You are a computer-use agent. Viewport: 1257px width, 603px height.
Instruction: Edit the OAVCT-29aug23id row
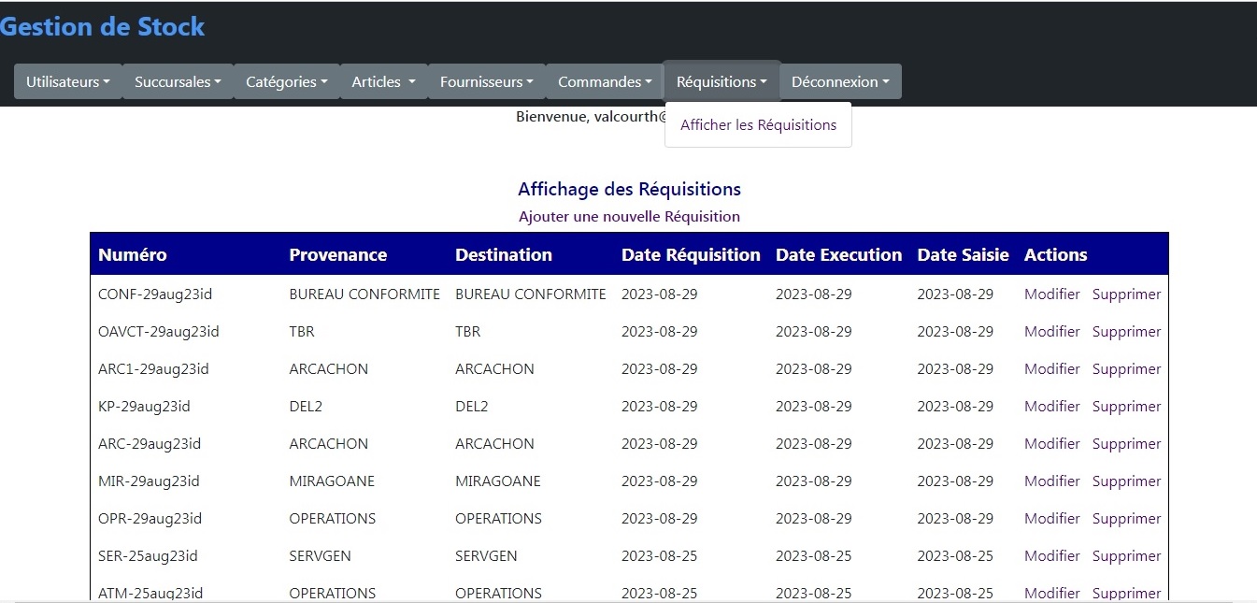tap(1051, 332)
